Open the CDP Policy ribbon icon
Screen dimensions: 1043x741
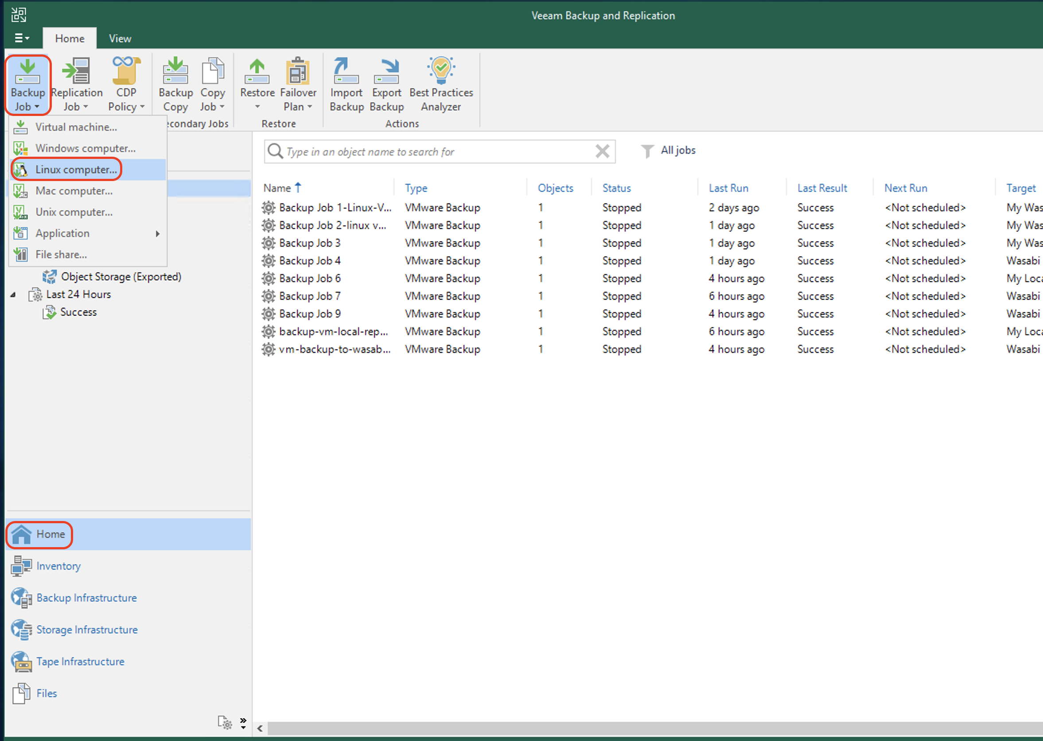[x=126, y=71]
